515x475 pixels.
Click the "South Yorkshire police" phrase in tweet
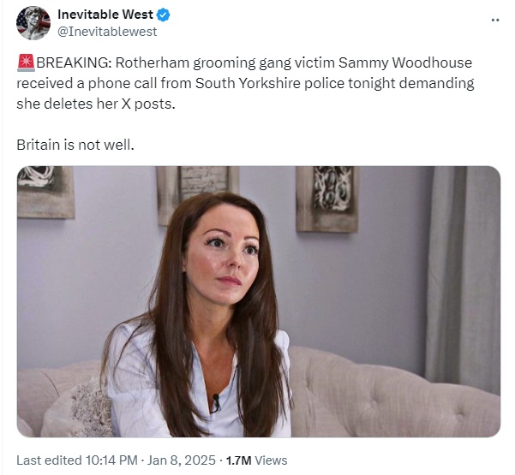point(270,83)
